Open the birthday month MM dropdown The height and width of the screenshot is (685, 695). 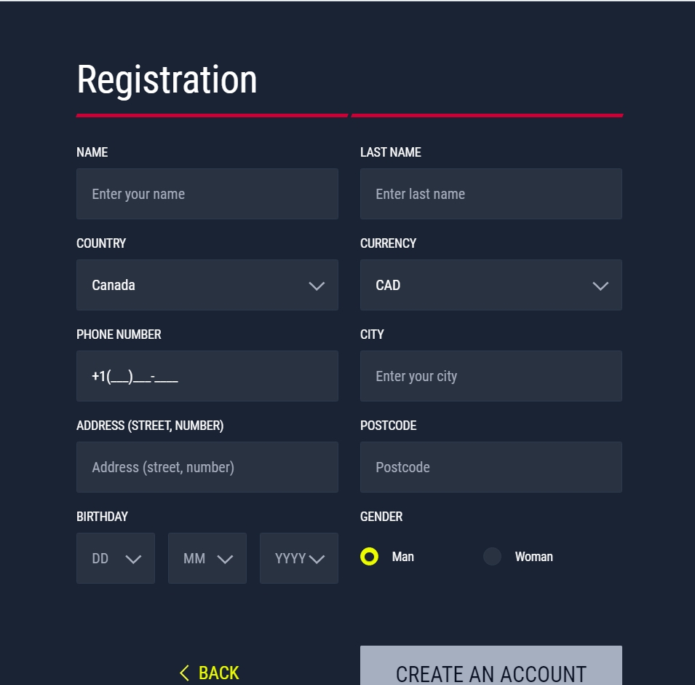click(x=207, y=558)
